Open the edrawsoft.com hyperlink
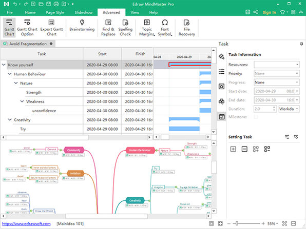 click(x=26, y=224)
